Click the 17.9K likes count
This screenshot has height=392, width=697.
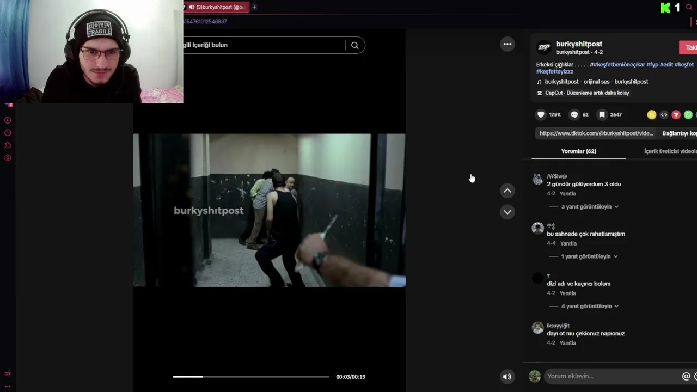[x=555, y=115]
